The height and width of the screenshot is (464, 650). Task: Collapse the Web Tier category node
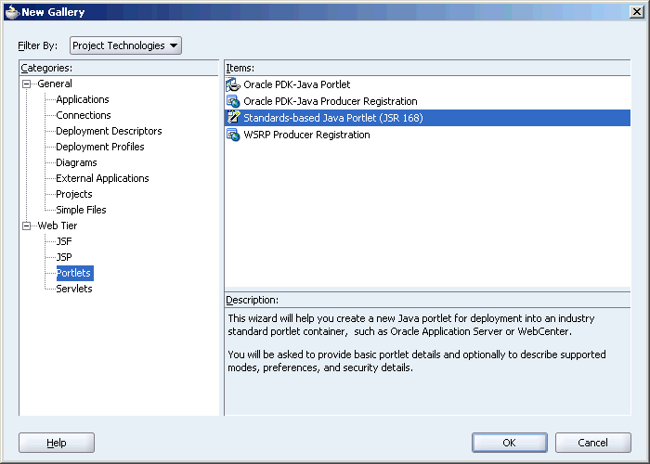tap(27, 226)
